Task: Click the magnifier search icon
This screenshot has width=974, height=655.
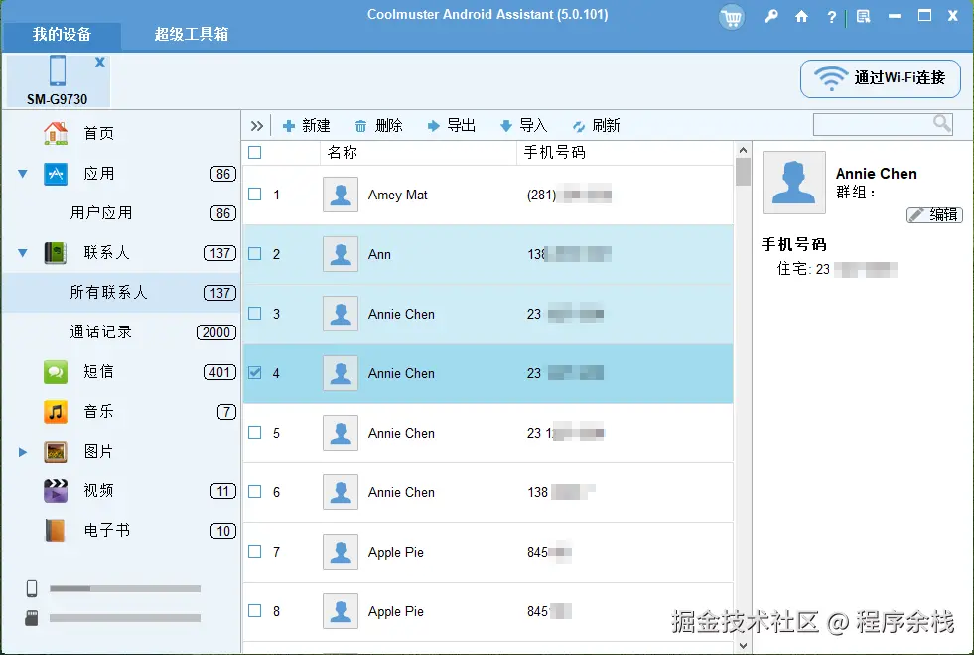Action: [942, 123]
